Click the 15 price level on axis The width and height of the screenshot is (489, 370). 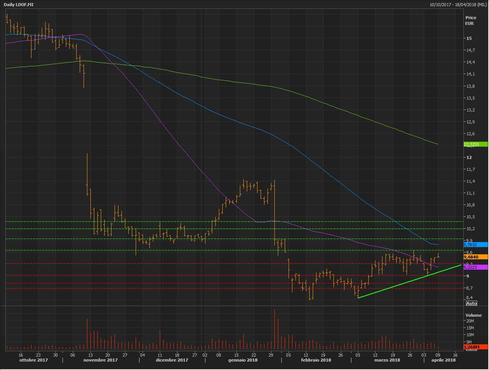pos(469,38)
